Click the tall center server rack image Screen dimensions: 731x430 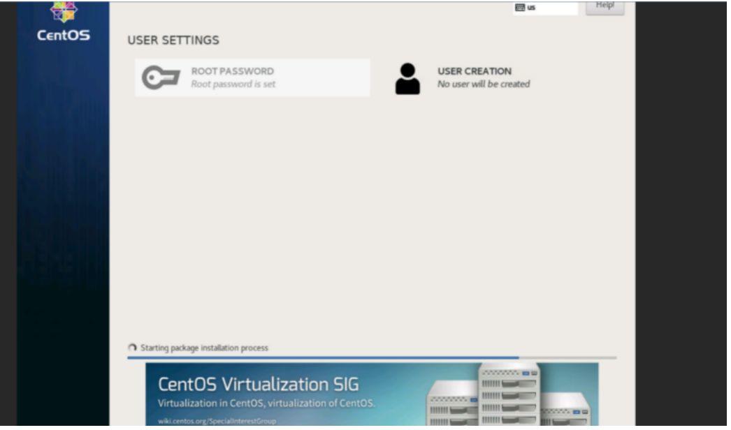pos(509,394)
